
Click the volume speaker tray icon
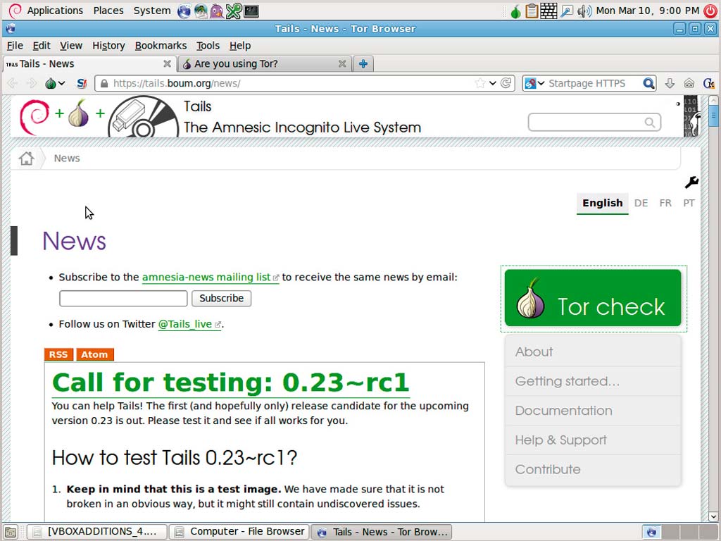pyautogui.click(x=584, y=11)
